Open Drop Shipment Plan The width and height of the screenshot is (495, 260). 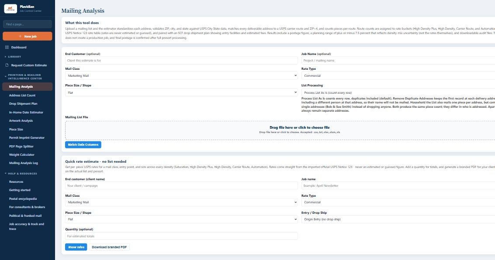coord(23,104)
